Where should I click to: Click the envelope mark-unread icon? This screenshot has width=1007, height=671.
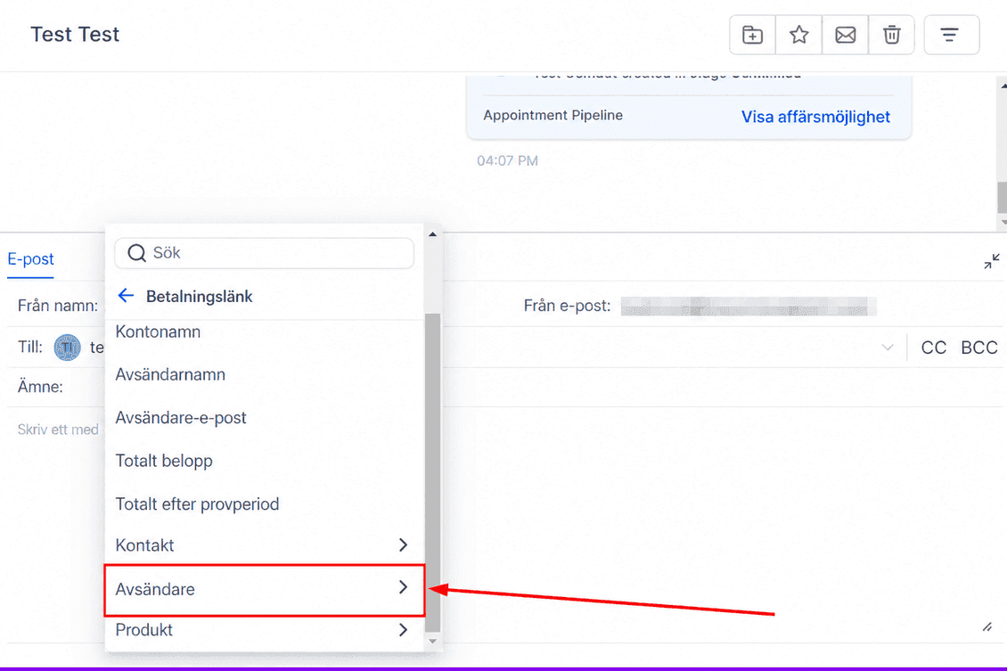(845, 35)
